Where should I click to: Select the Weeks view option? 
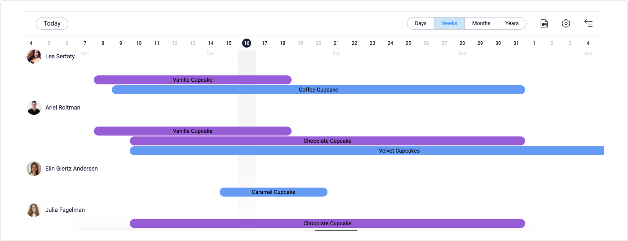point(449,23)
